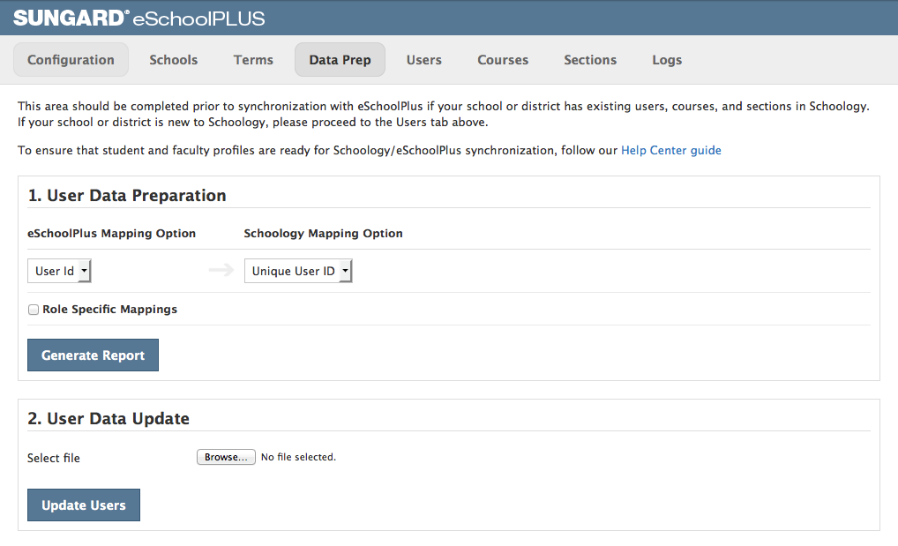898x546 pixels.
Task: Click the 'No file selected' text
Action: tap(298, 457)
